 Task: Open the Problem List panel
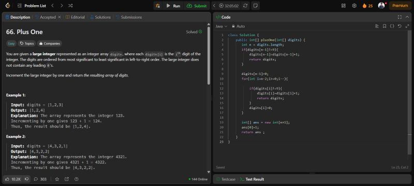32,6
